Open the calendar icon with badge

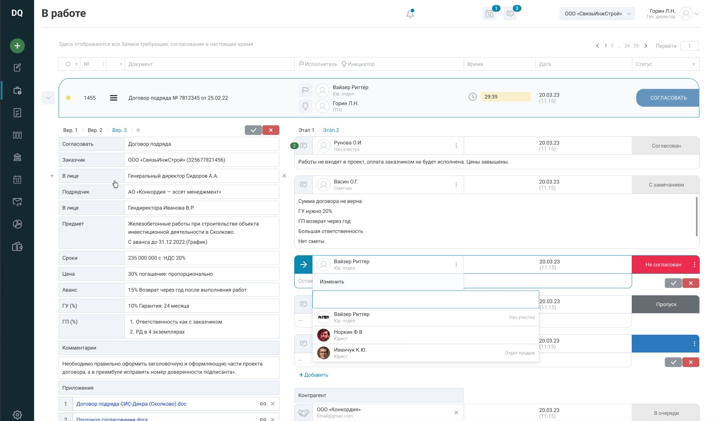490,14
